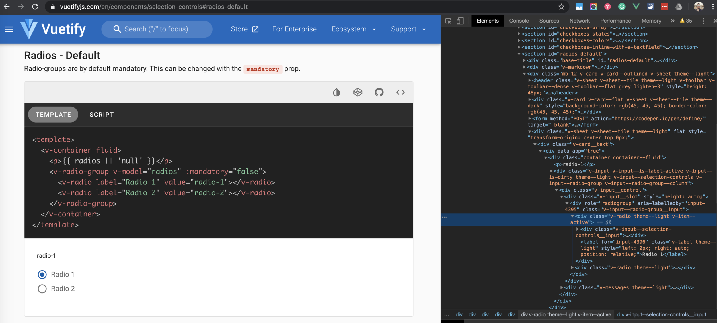
Task: Reload the page
Action: (x=35, y=7)
